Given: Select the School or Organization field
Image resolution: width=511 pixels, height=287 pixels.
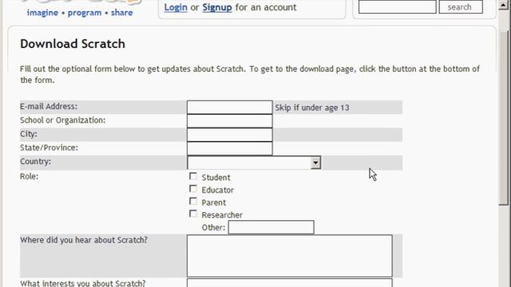Looking at the screenshot, I should coord(230,120).
